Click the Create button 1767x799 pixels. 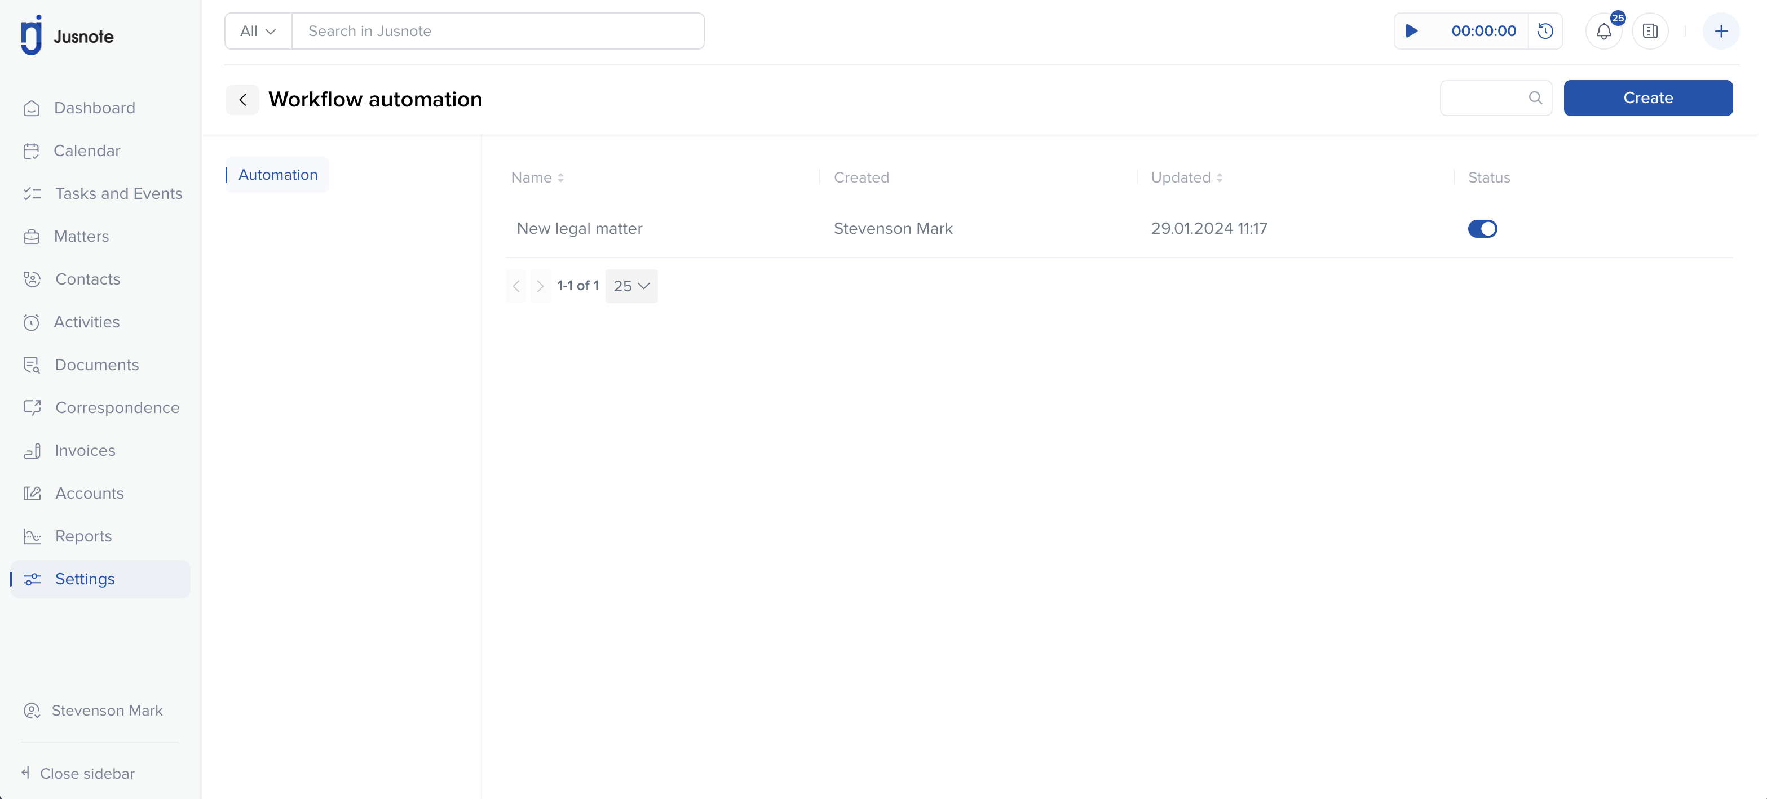[1647, 98]
